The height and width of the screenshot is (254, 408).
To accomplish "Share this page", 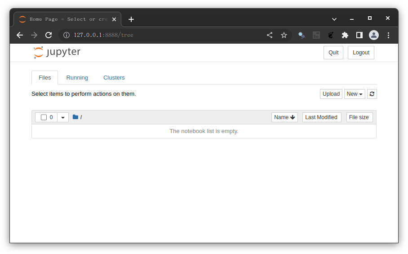I will 270,35.
